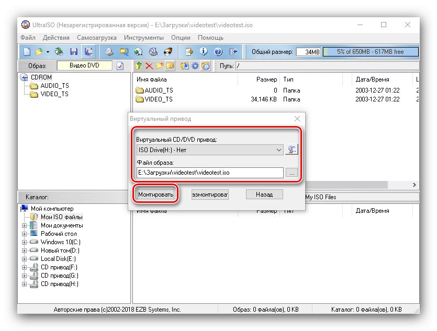437x331 pixels.
Task: Click the blue Info icon in toolbar
Action: 204,51
